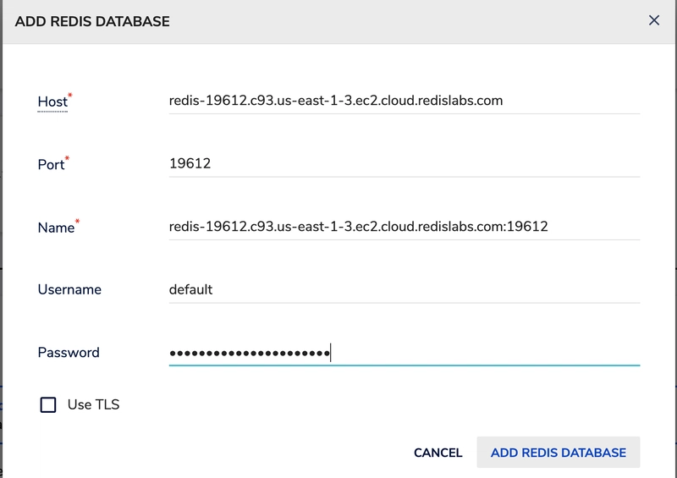Submit with Add Redis Database button

coord(559,453)
